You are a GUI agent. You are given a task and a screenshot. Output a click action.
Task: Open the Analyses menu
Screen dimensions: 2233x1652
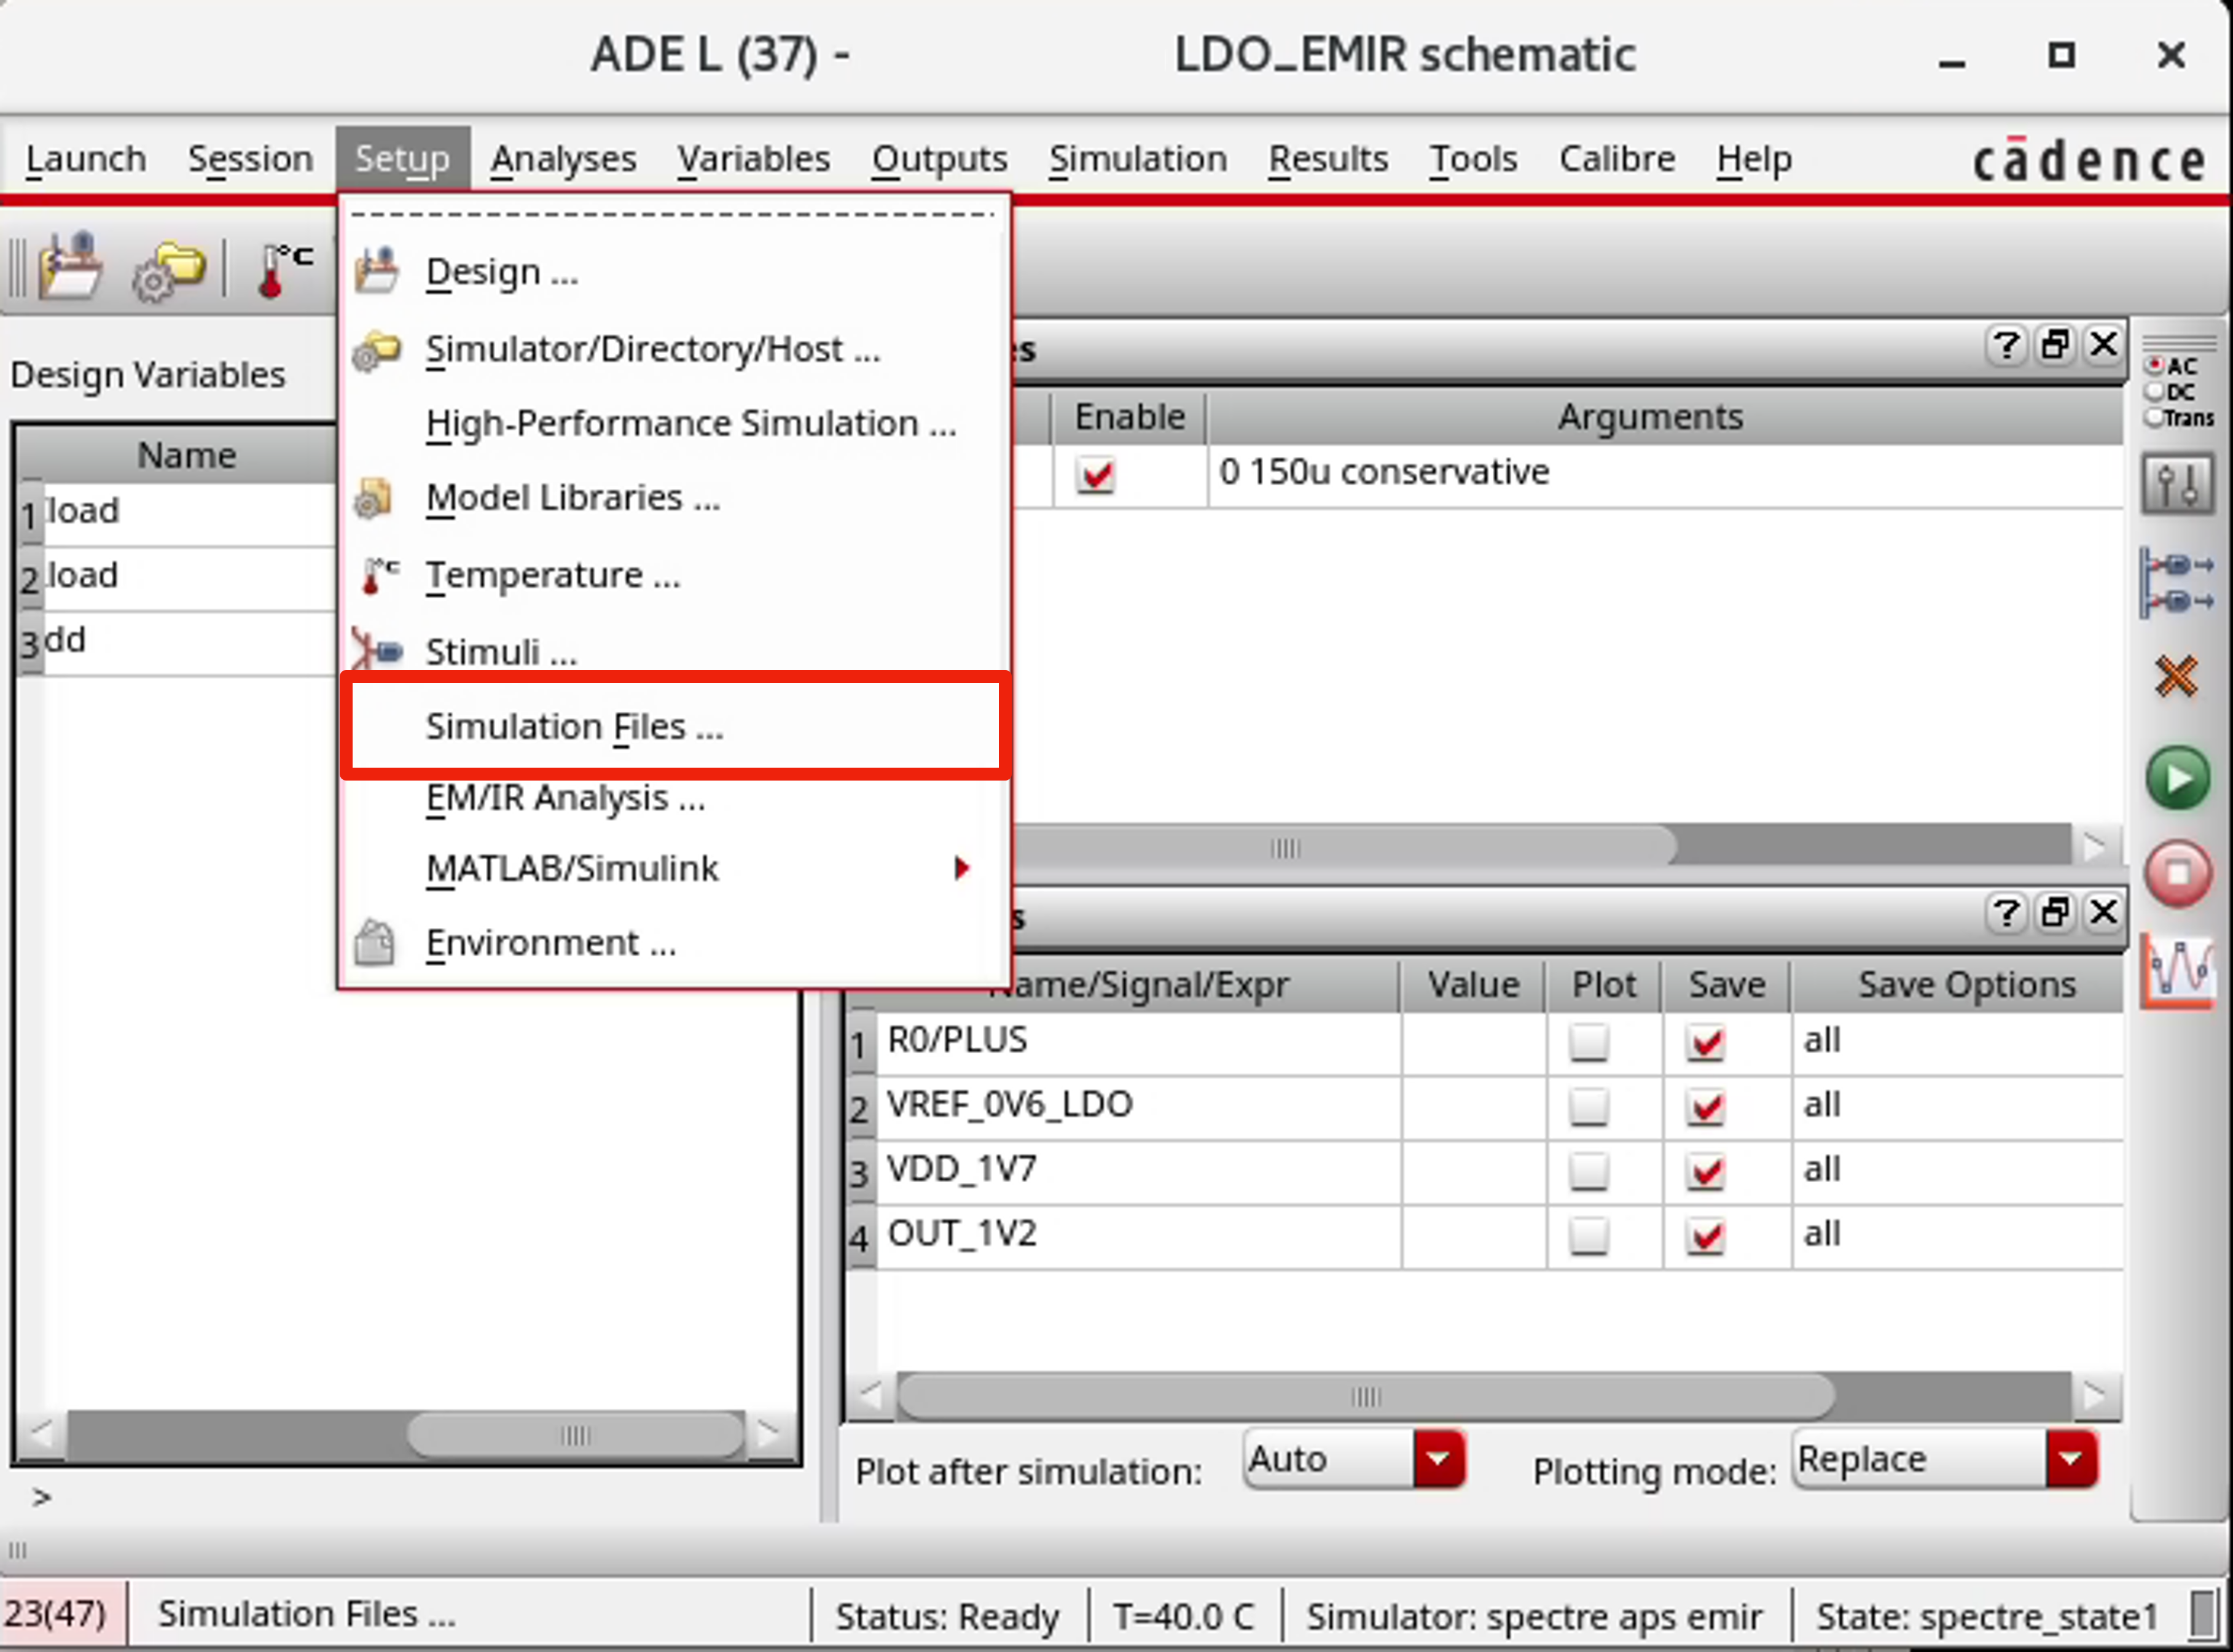pos(563,158)
